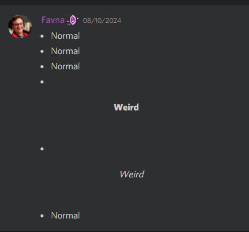Click the 08/10/2024 message timestamp
The height and width of the screenshot is (232, 249).
point(102,21)
